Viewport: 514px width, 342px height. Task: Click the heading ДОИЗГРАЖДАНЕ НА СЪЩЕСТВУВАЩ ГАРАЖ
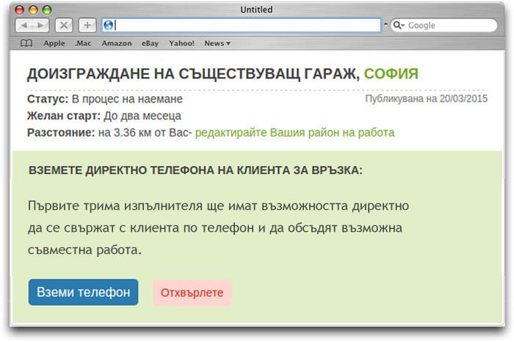point(193,74)
